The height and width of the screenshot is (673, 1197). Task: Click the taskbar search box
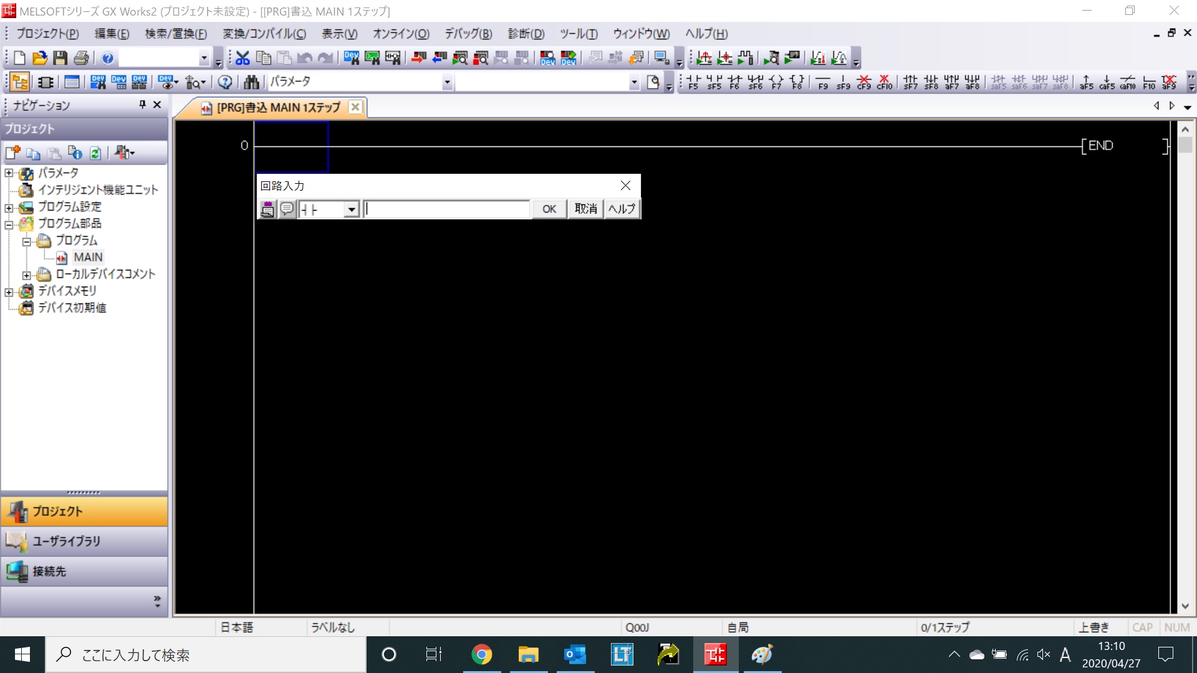tap(206, 654)
